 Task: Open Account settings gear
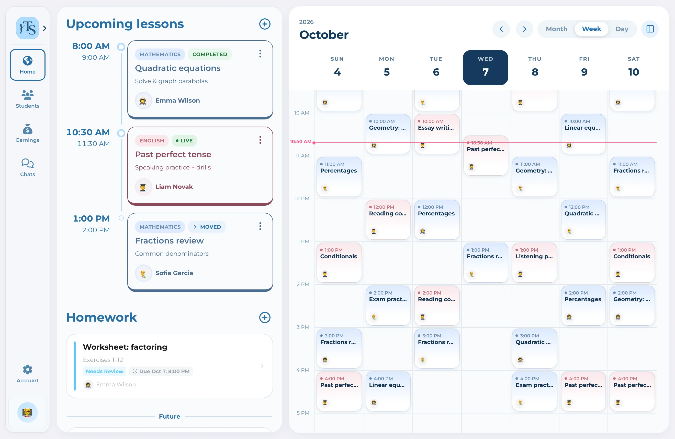pos(28,374)
